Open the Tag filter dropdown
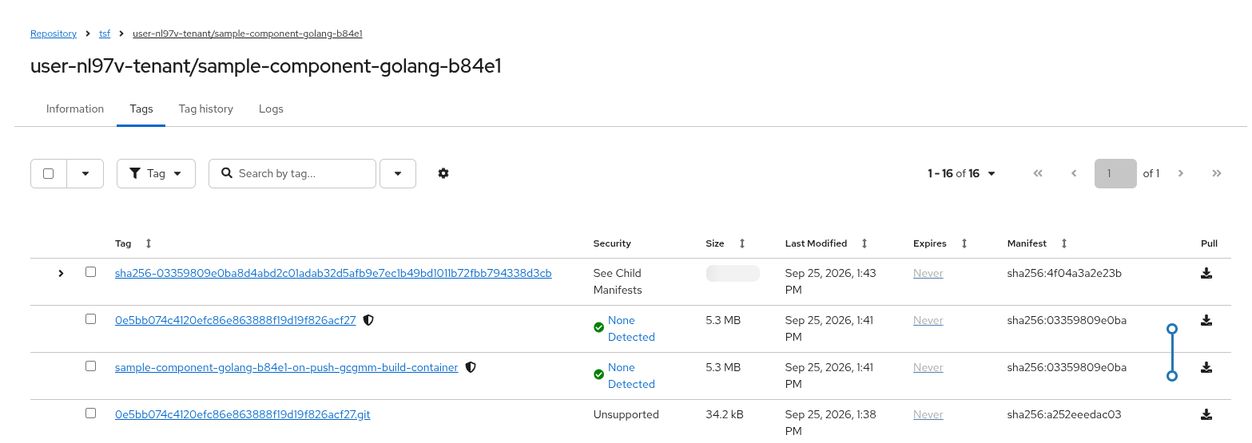1252x443 pixels. (156, 173)
